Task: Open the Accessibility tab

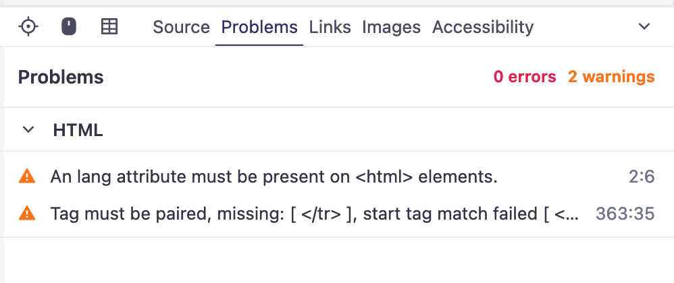Action: (x=482, y=27)
